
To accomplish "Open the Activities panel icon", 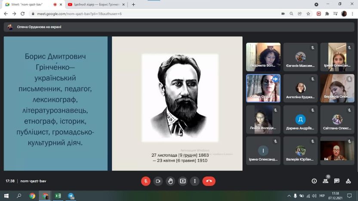I will [348, 181].
